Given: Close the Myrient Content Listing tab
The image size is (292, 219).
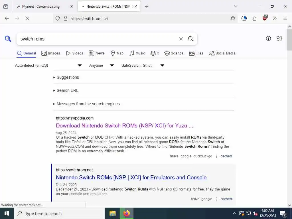Looking at the screenshot, I should 72,7.
